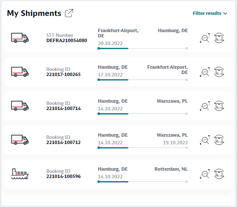Select the Hamburg to Warszawa 19.10.2022 shipment card
The width and height of the screenshot is (237, 207).
coord(118,140)
